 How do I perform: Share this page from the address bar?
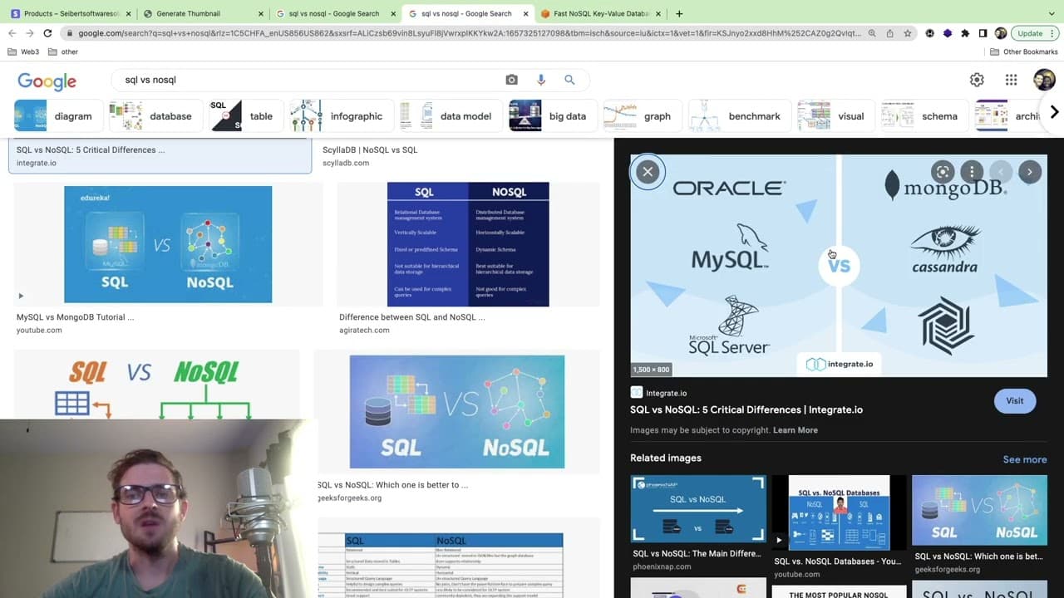click(x=890, y=33)
